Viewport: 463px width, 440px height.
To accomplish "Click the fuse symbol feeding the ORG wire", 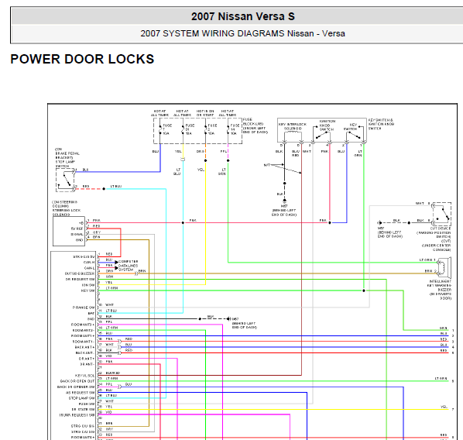I will click(205, 129).
